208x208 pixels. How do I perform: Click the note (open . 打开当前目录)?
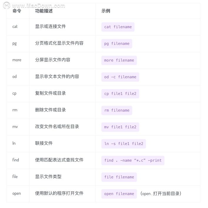161,194
